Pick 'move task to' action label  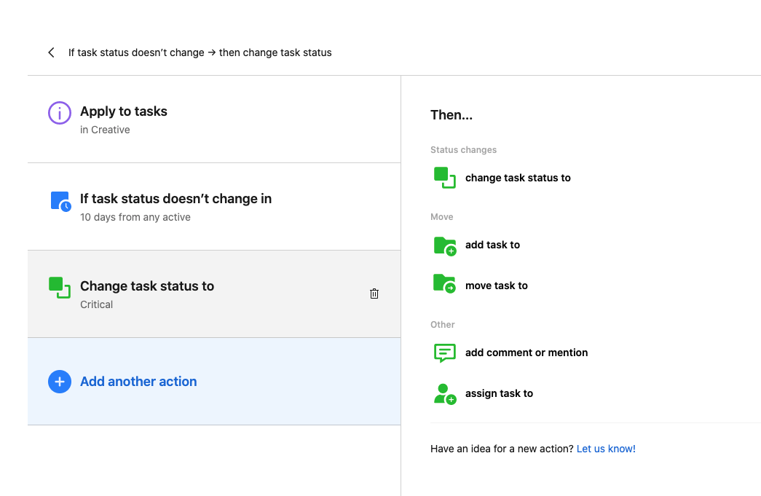496,286
